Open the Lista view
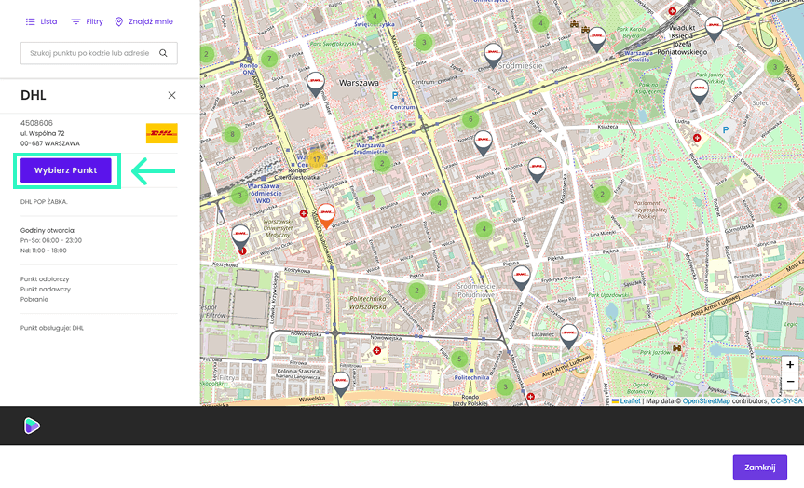 41,21
